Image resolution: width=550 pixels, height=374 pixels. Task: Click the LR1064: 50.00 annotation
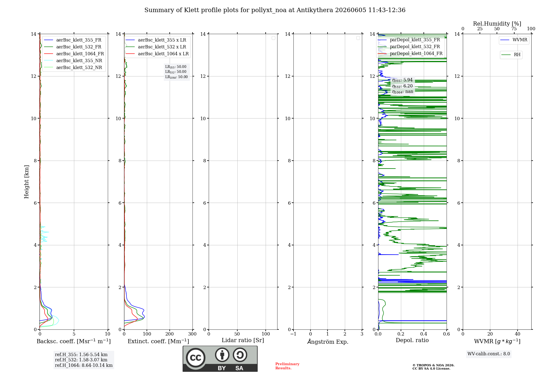[177, 77]
